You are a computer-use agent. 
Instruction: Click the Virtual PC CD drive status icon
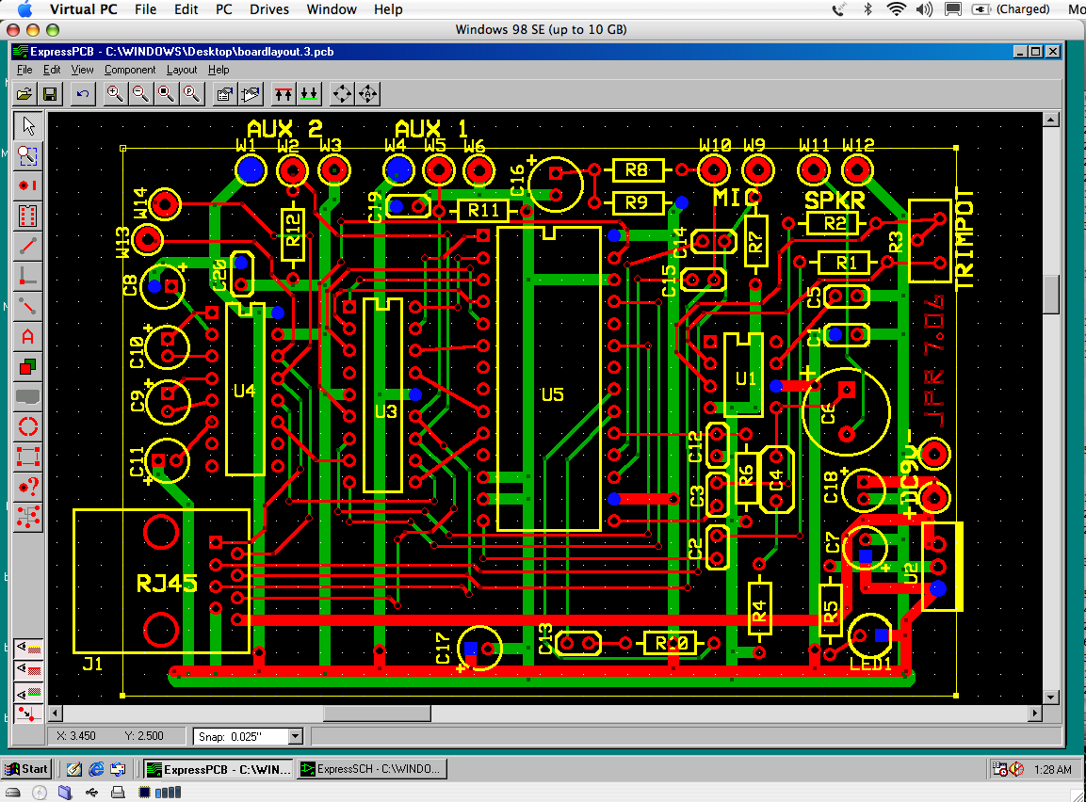(40, 793)
